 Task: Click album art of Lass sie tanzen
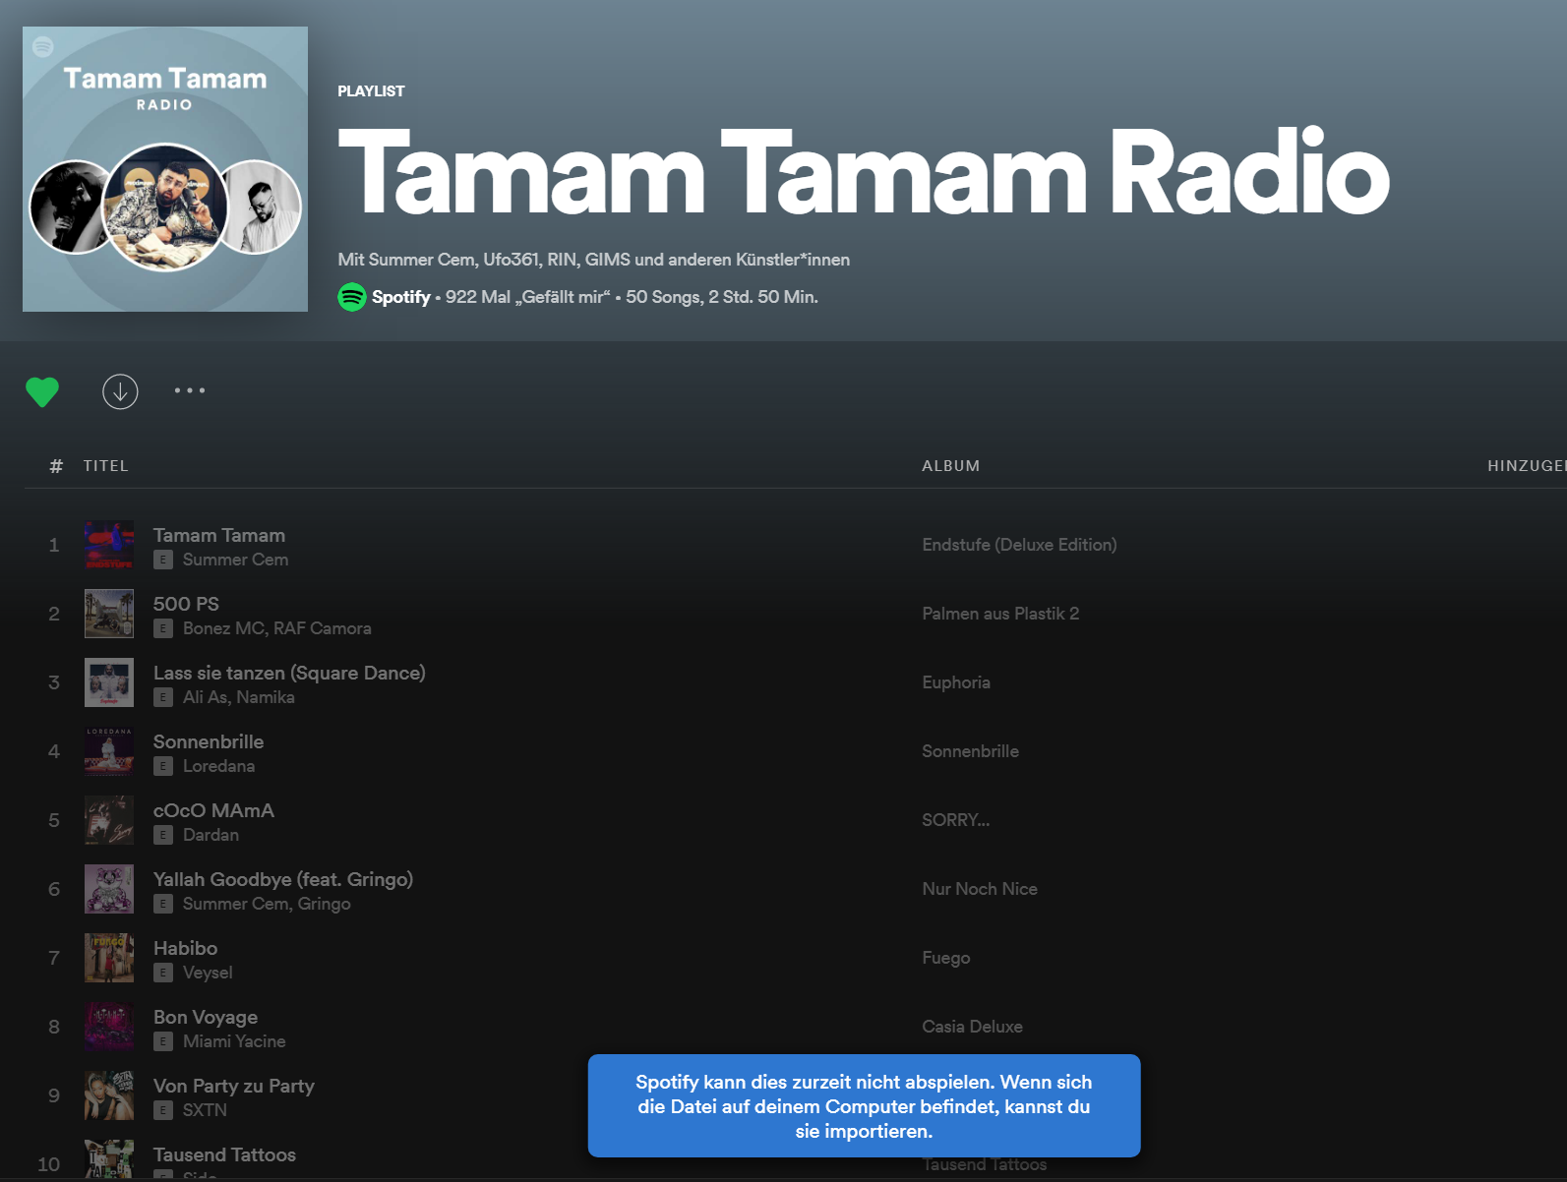pos(109,682)
